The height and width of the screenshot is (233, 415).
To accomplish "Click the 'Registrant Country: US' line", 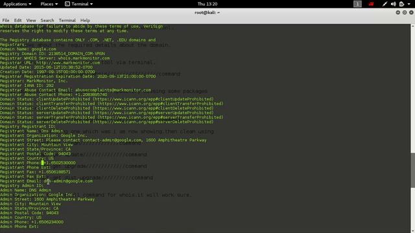I will click(27, 158).
